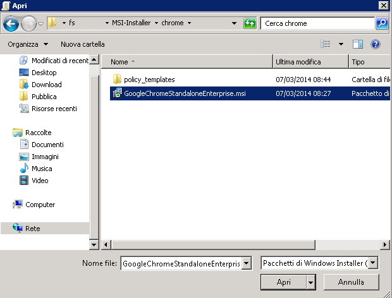392x298 pixels.
Task: Click the Nome file text field
Action: [181, 263]
